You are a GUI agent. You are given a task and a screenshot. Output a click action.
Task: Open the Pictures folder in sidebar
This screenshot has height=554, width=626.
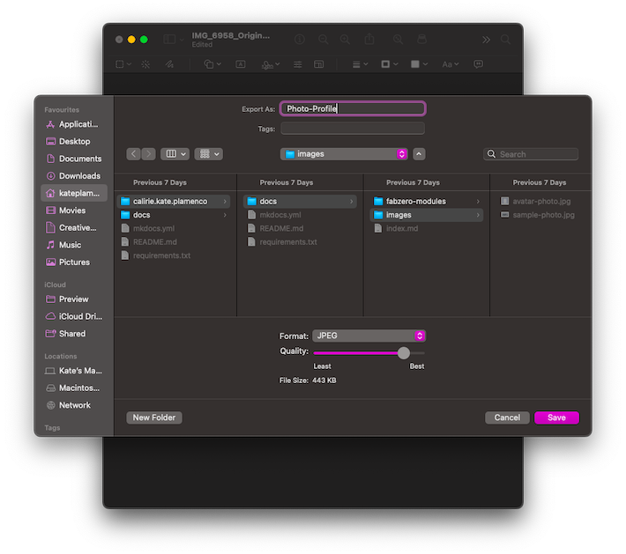[x=74, y=262]
